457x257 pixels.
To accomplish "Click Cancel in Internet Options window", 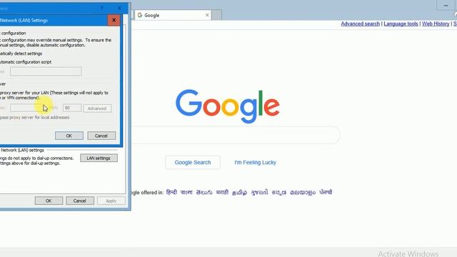I will [x=79, y=201].
